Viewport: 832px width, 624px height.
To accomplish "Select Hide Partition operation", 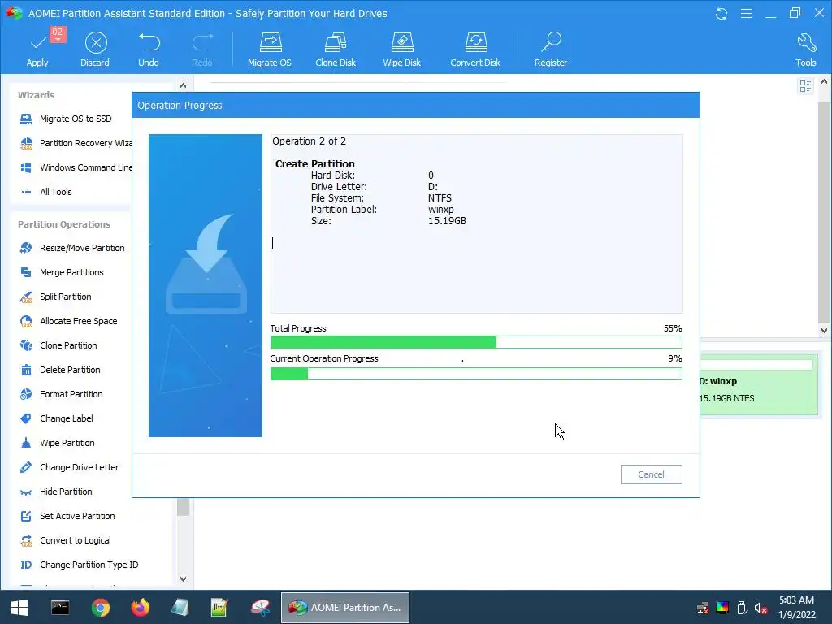I will (56, 492).
